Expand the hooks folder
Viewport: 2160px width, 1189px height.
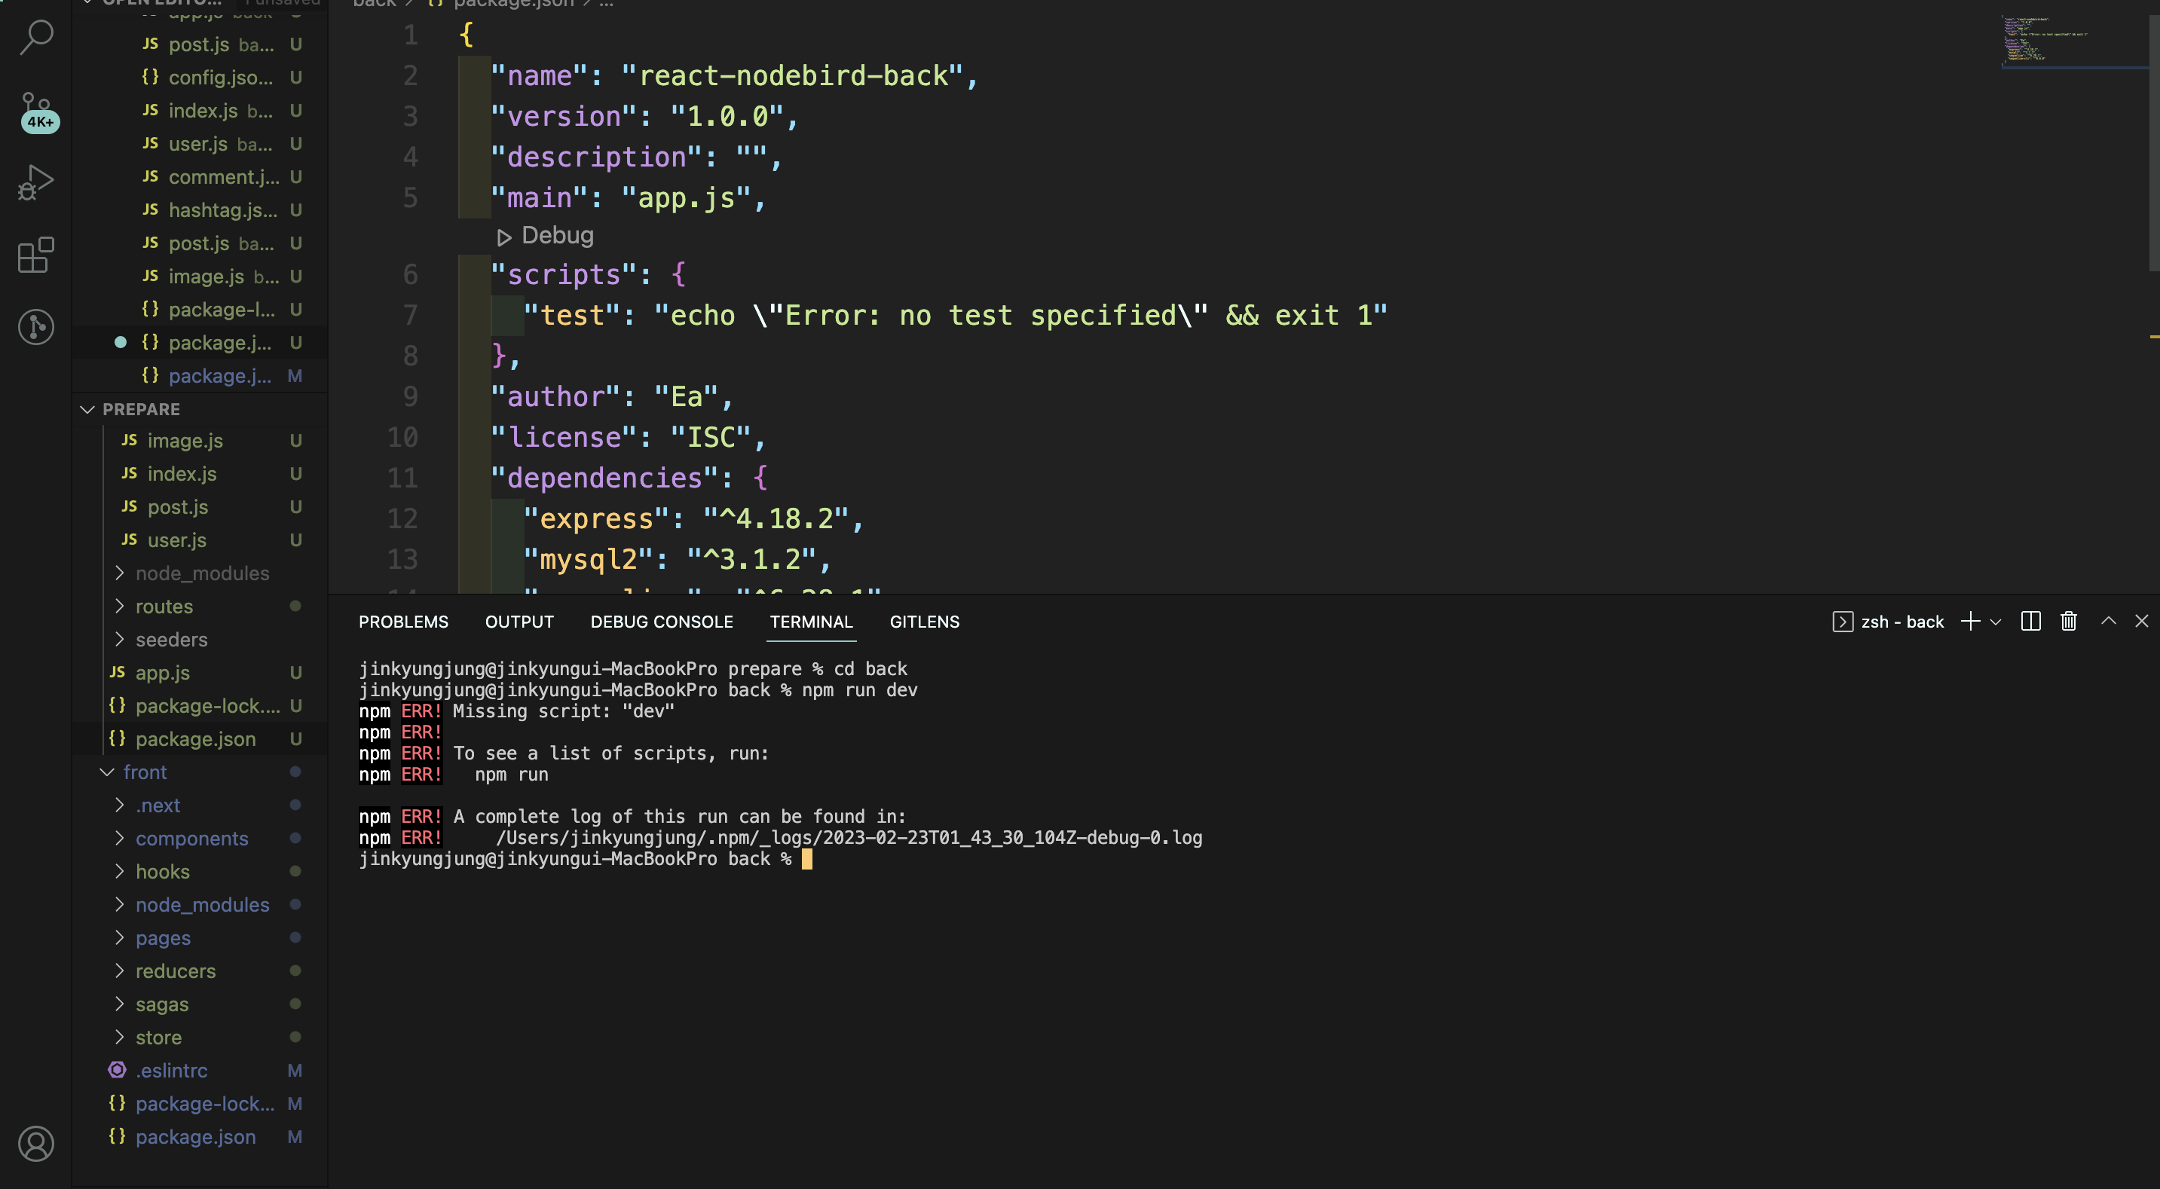click(x=200, y=871)
